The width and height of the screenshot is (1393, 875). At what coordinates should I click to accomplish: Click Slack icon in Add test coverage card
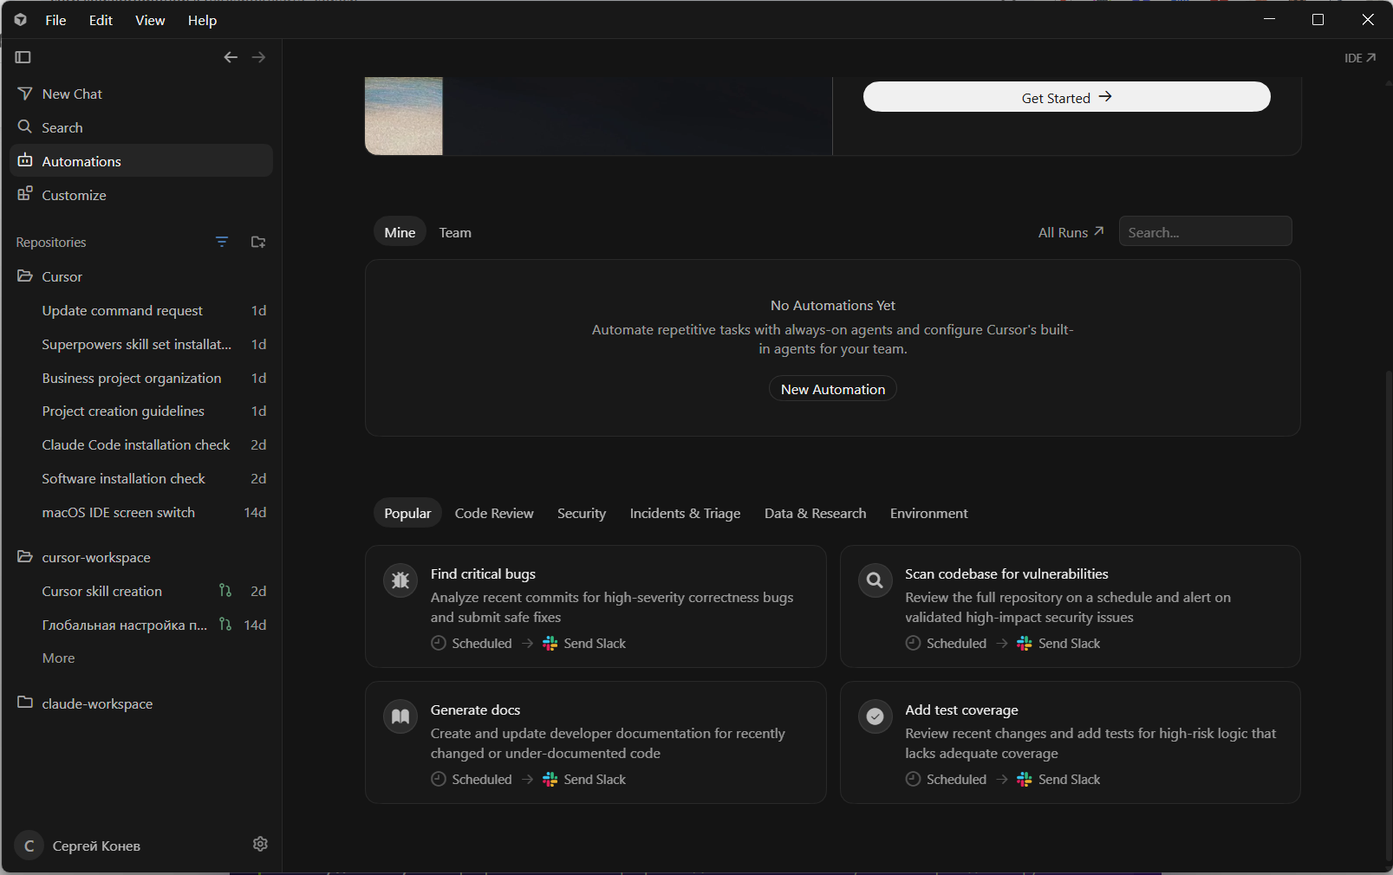[x=1025, y=779]
